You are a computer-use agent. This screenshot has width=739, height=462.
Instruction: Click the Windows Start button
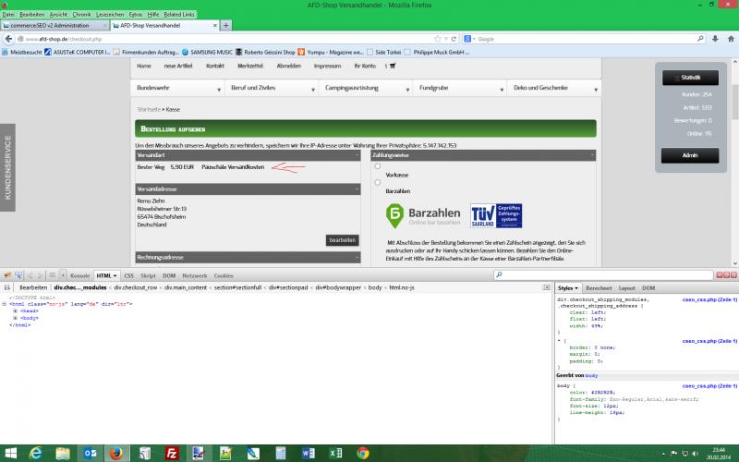[x=9, y=453]
